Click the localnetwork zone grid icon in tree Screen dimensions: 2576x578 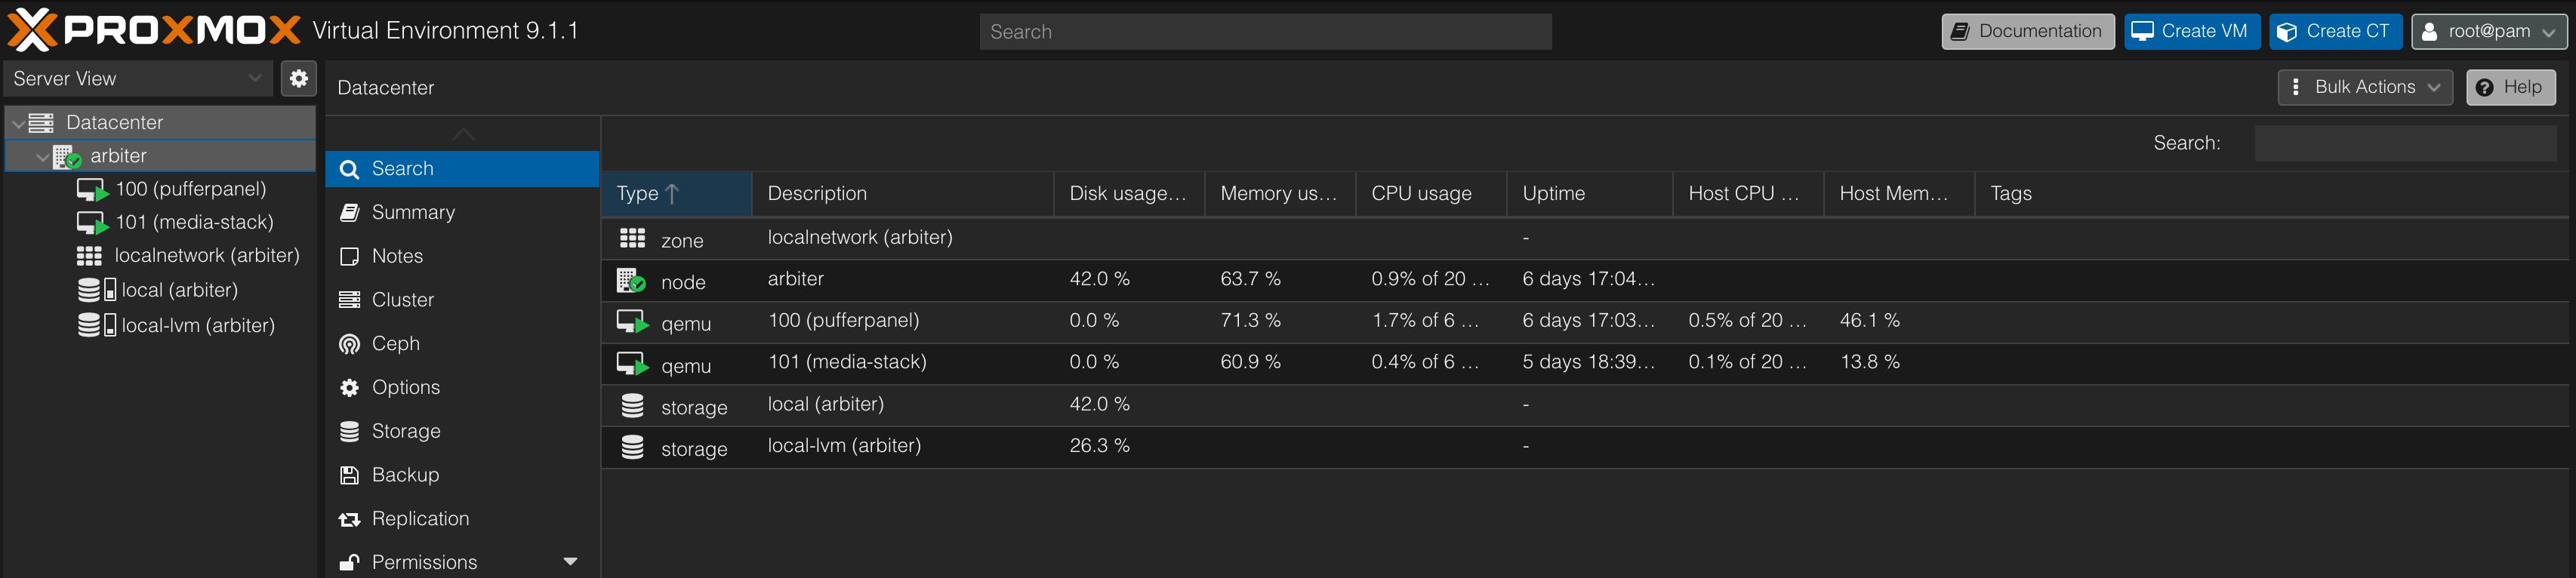(x=90, y=256)
